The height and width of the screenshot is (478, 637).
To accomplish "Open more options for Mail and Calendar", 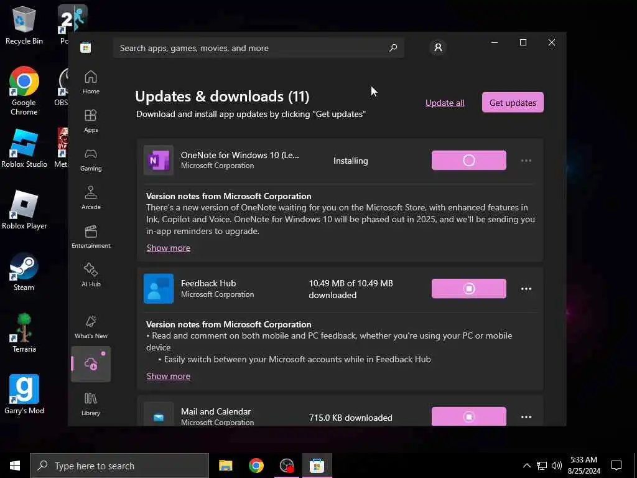I will coord(526,417).
